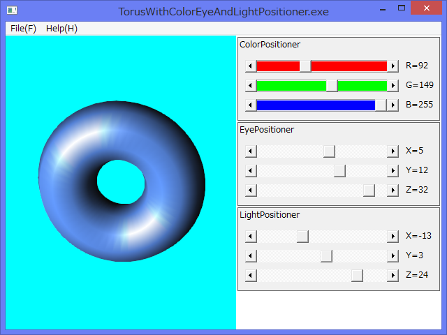Click the left arrow of the red R scrollbar
447x335 pixels.
(x=251, y=66)
